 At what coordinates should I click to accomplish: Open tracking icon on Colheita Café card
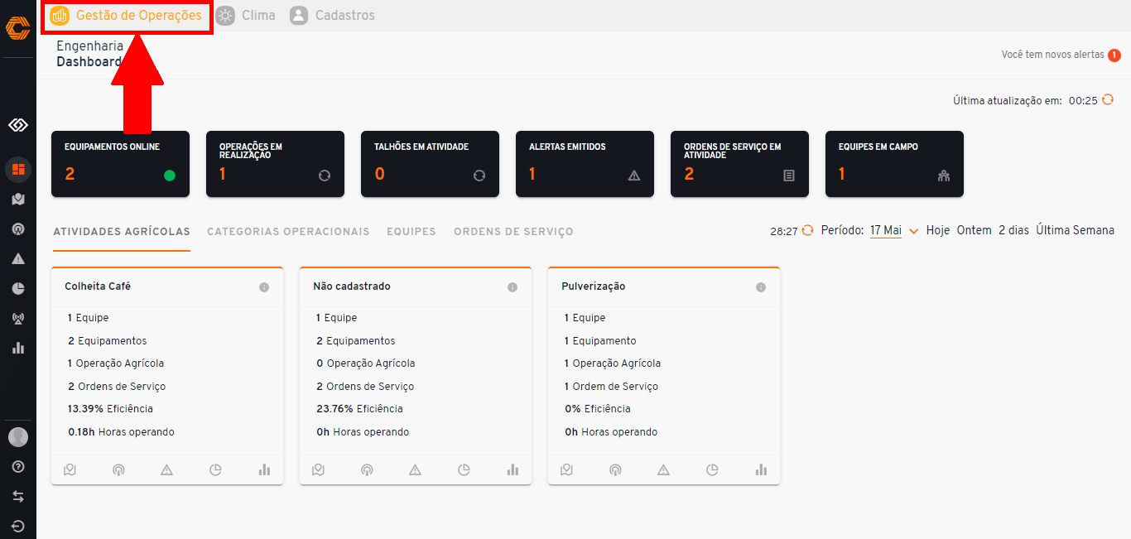pos(118,469)
